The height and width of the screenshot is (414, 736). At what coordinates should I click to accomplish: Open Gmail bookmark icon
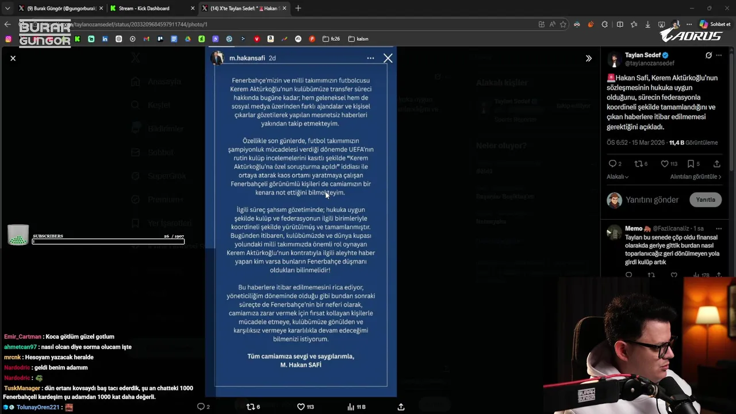[146, 39]
